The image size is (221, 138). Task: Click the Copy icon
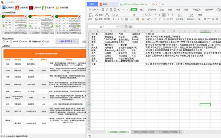click(97, 19)
